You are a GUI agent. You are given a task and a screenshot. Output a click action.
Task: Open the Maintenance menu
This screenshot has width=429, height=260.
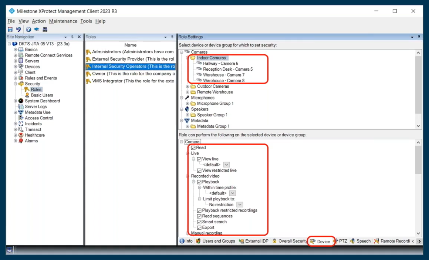(63, 21)
